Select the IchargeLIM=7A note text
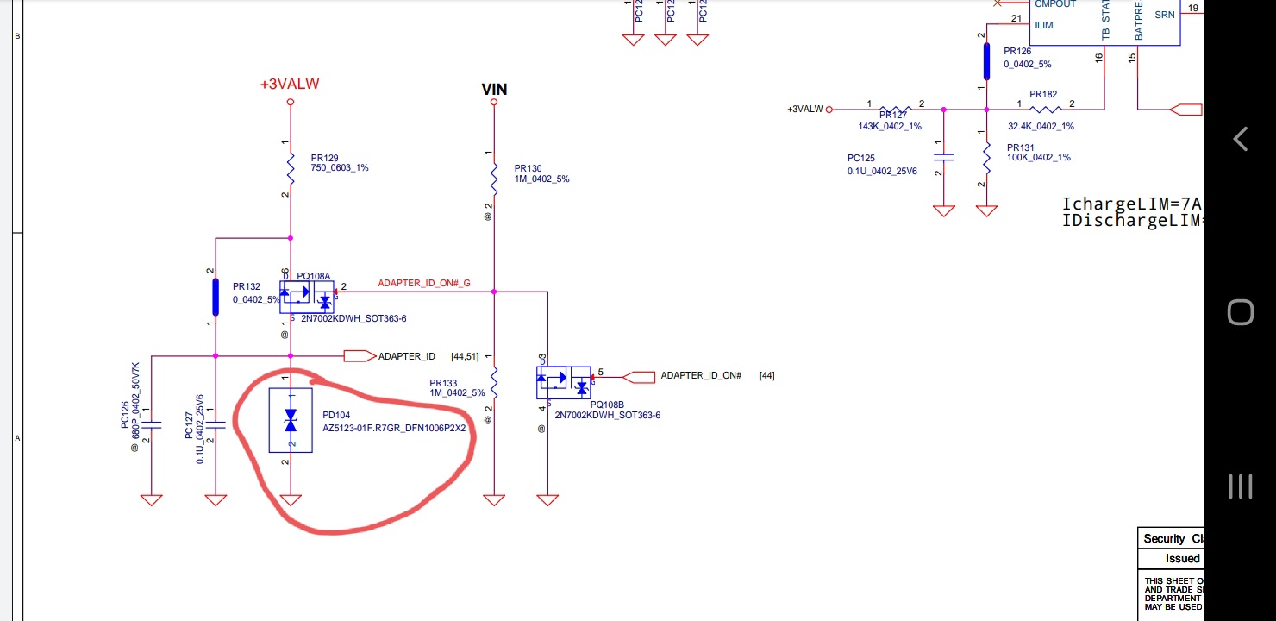Viewport: 1276px width, 621px height. pyautogui.click(x=1132, y=204)
